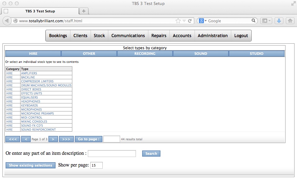Select the SOUND category tab

click(200, 54)
